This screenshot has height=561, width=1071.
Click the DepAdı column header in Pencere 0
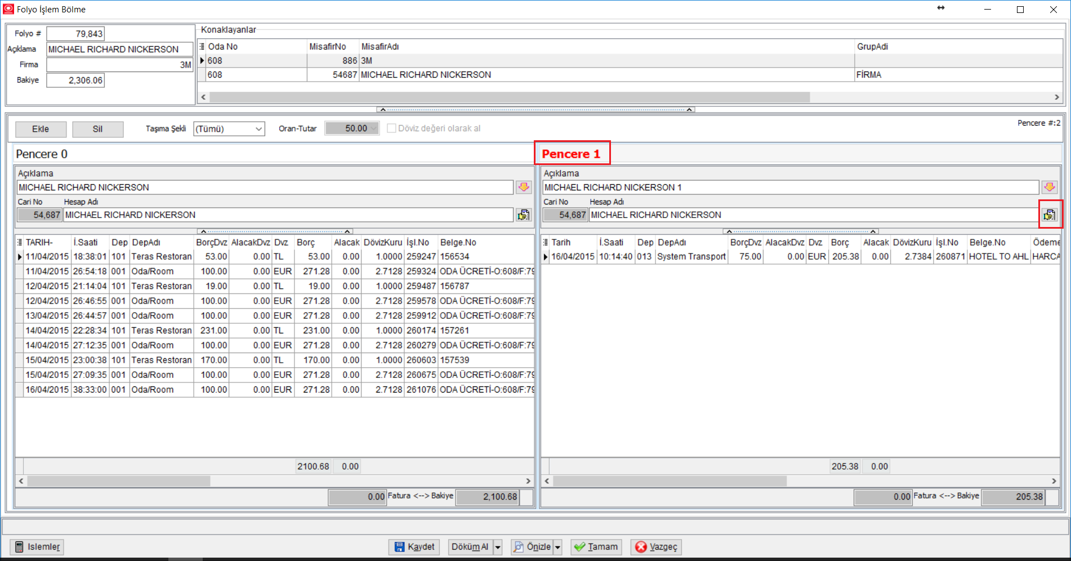[x=162, y=242]
